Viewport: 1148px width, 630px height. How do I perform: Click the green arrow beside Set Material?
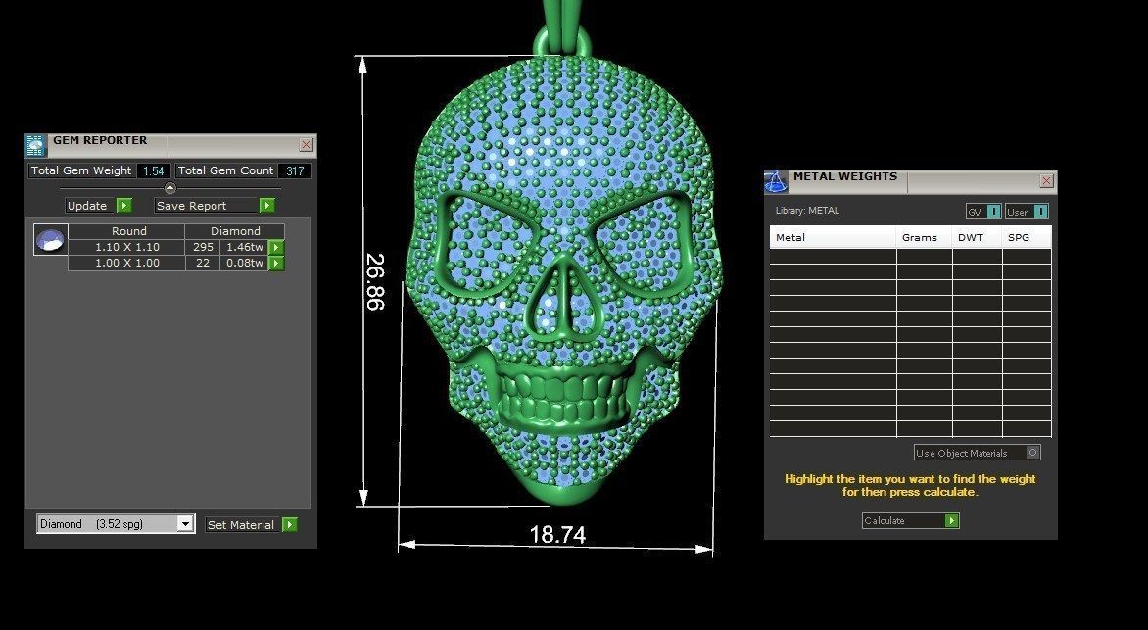point(290,524)
